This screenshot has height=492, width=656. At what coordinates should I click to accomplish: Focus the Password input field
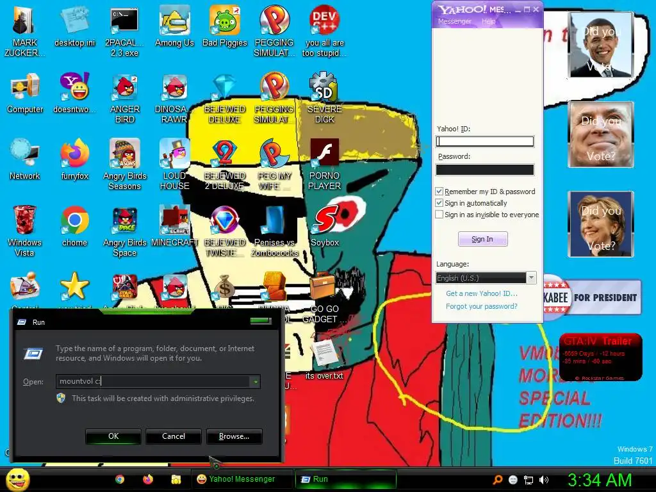tap(485, 169)
